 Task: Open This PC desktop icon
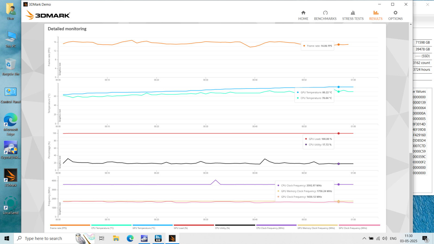pyautogui.click(x=11, y=39)
